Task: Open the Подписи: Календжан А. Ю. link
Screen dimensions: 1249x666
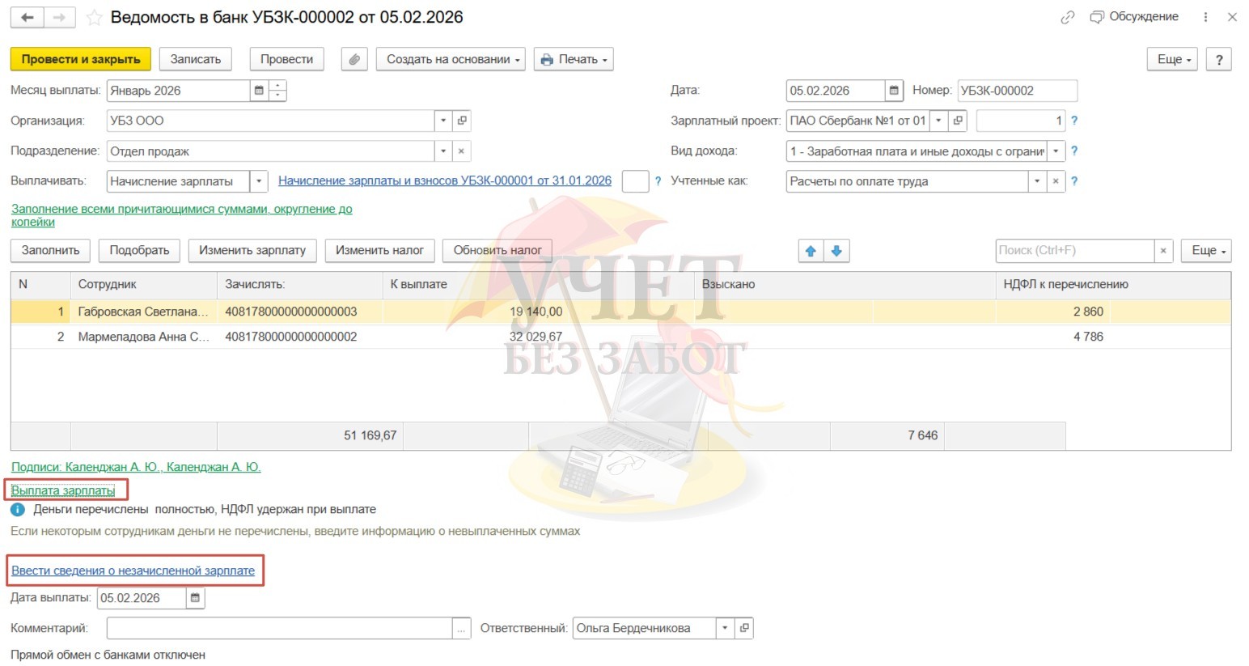Action: click(136, 467)
